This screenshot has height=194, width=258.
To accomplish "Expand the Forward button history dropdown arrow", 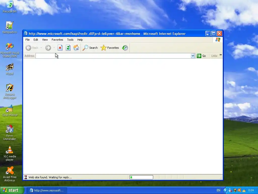I will 54,48.
